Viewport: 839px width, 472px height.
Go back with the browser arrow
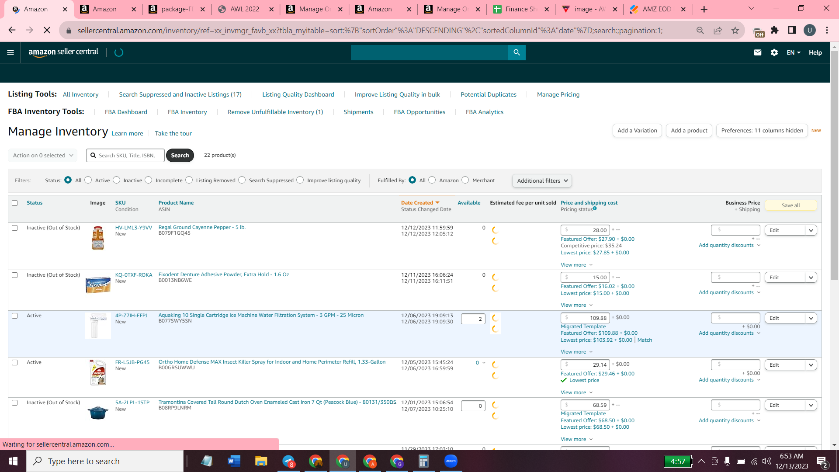click(12, 30)
